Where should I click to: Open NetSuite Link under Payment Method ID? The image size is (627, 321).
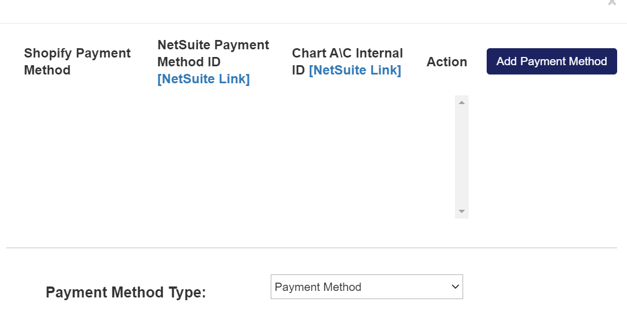(x=203, y=79)
